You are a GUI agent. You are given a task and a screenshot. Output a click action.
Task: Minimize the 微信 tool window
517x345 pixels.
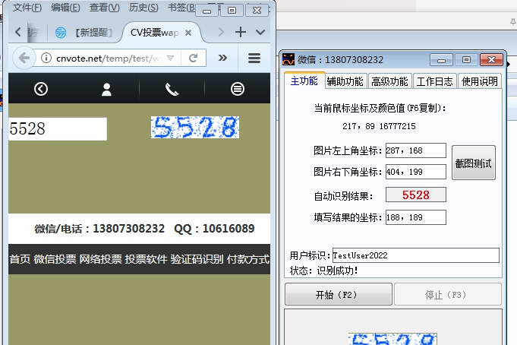click(x=442, y=60)
